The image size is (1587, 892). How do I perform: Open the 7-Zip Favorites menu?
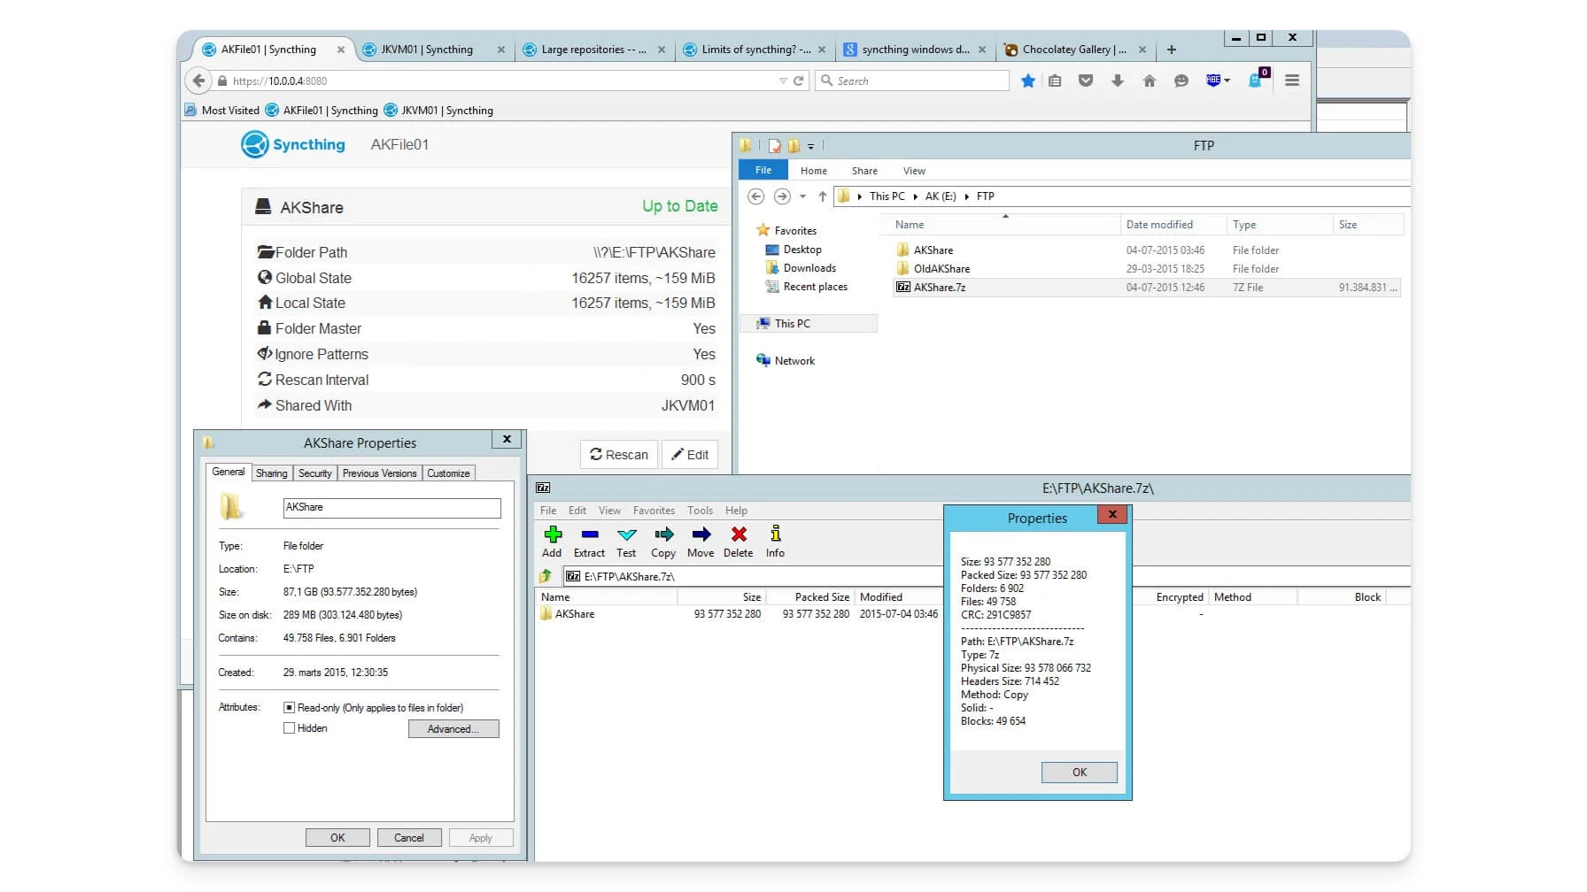click(654, 511)
